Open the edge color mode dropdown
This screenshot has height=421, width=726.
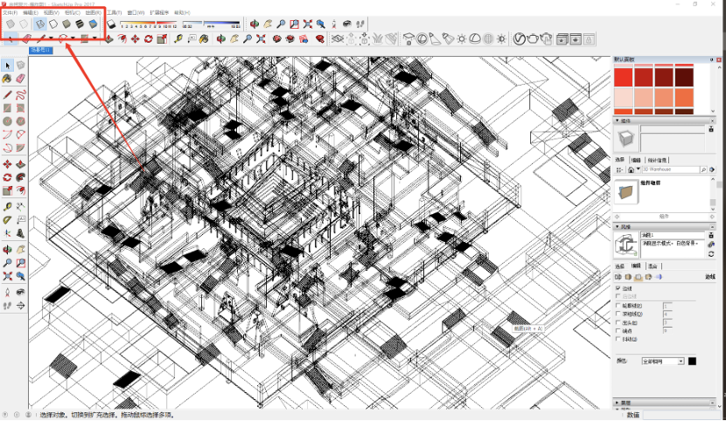662,361
